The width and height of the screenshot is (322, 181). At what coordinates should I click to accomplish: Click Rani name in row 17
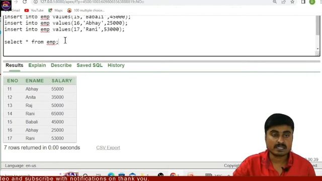point(30,138)
